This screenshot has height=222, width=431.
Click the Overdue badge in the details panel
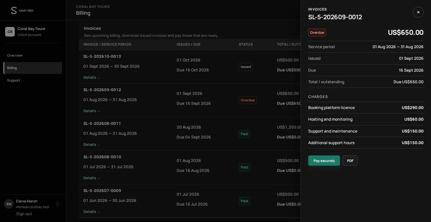317,33
